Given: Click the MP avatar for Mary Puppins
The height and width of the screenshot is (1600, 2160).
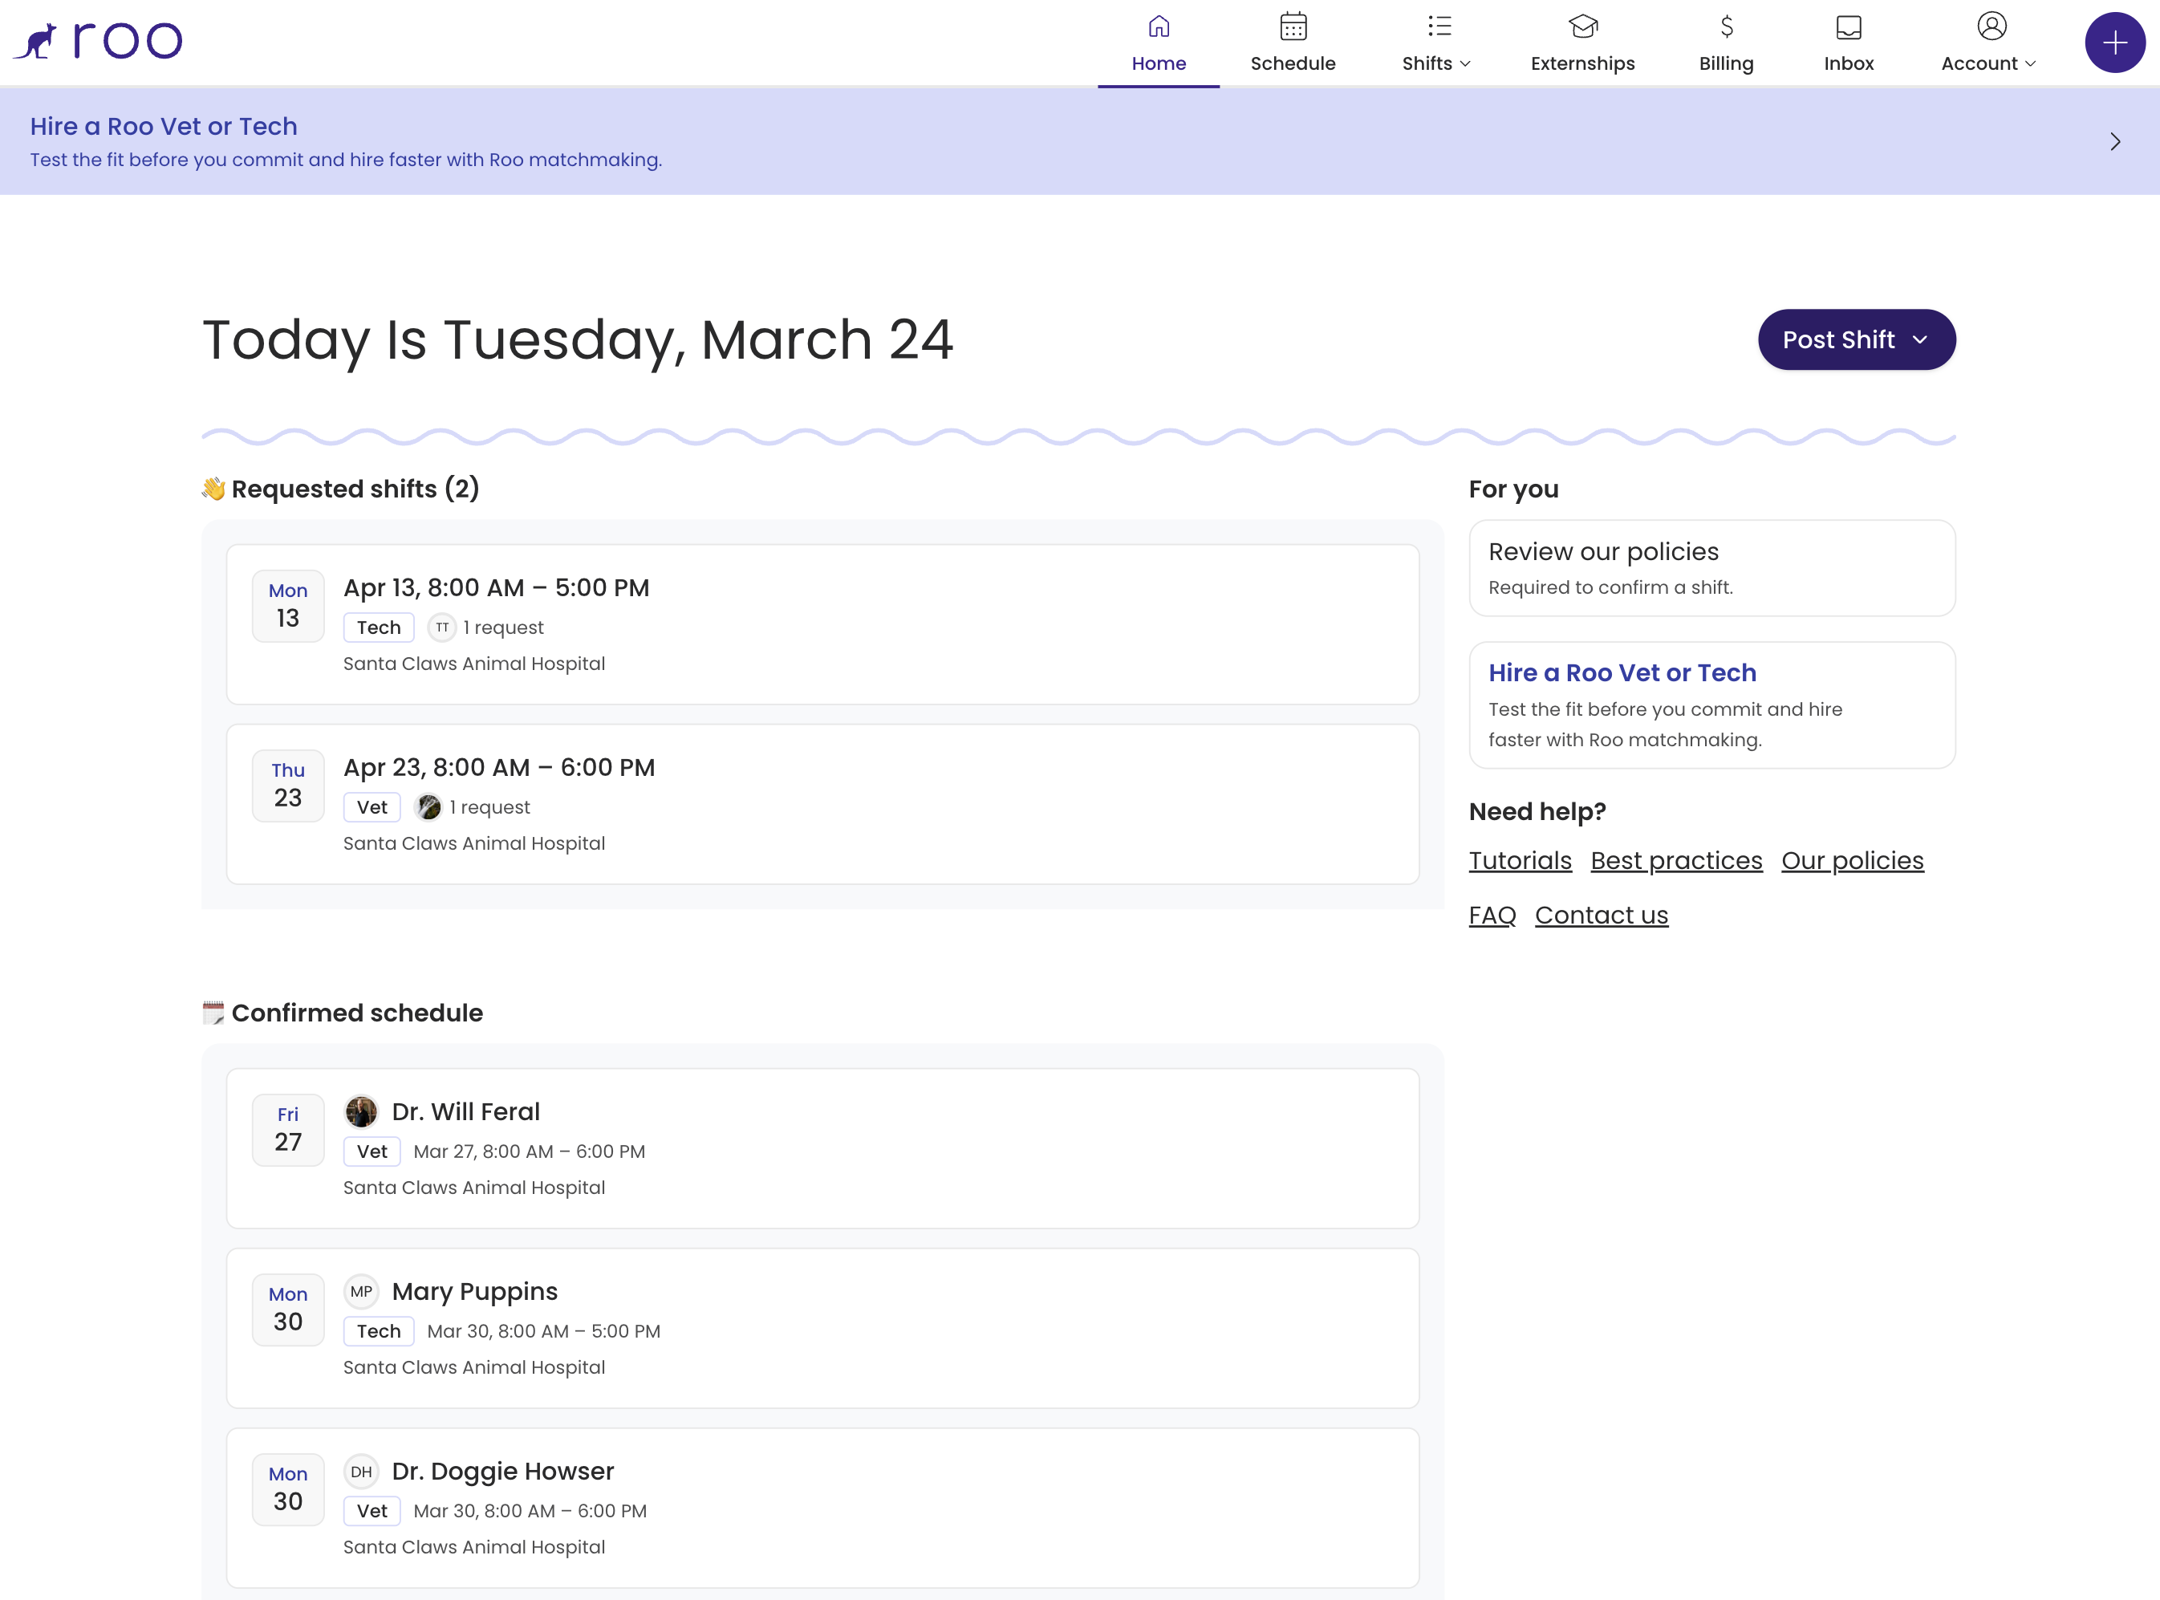Looking at the screenshot, I should (x=361, y=1291).
